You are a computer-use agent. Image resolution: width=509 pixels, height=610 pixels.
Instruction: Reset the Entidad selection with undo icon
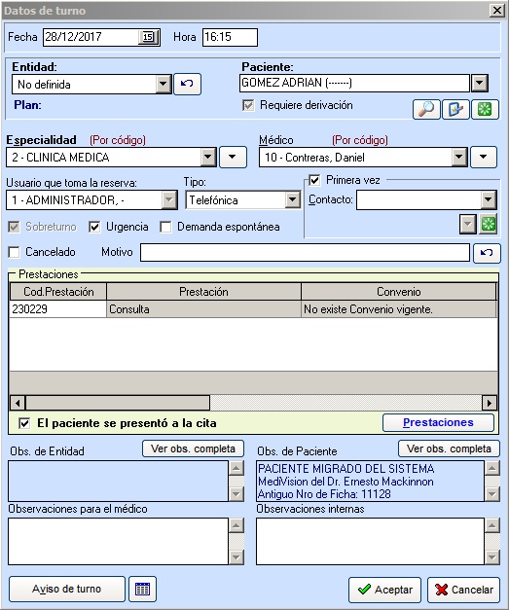[187, 84]
